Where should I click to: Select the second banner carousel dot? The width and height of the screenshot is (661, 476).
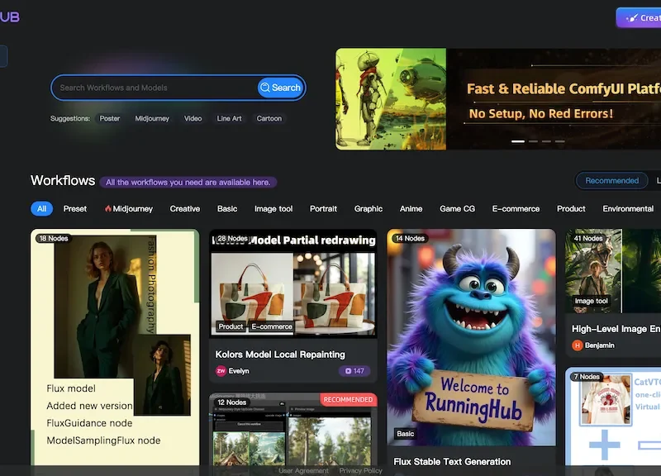click(x=533, y=141)
